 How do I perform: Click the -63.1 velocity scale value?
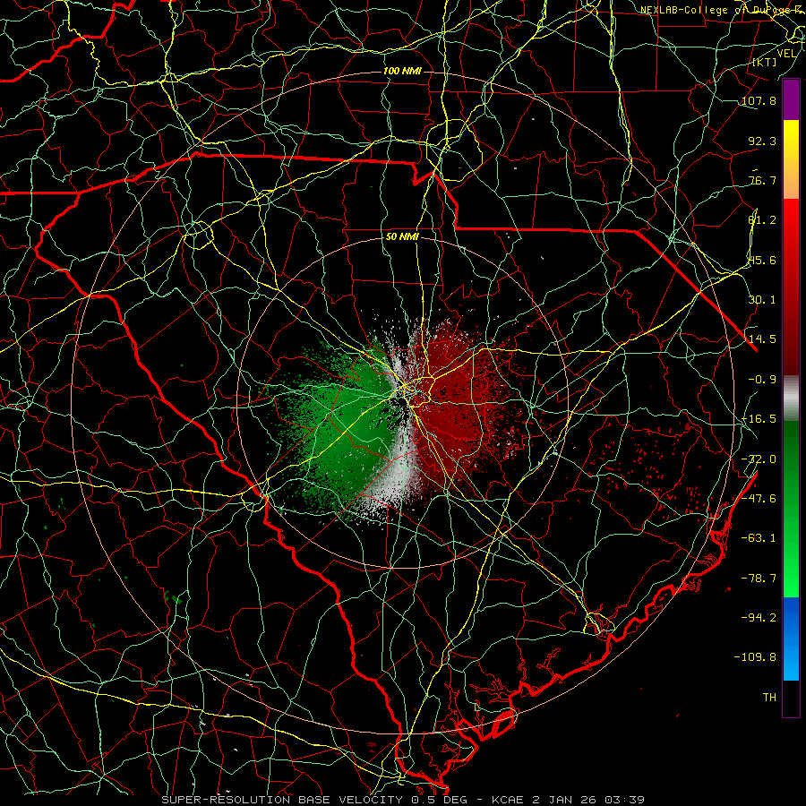pos(759,538)
